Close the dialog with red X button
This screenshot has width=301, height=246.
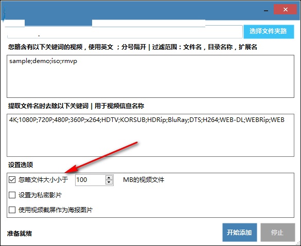coord(285,10)
